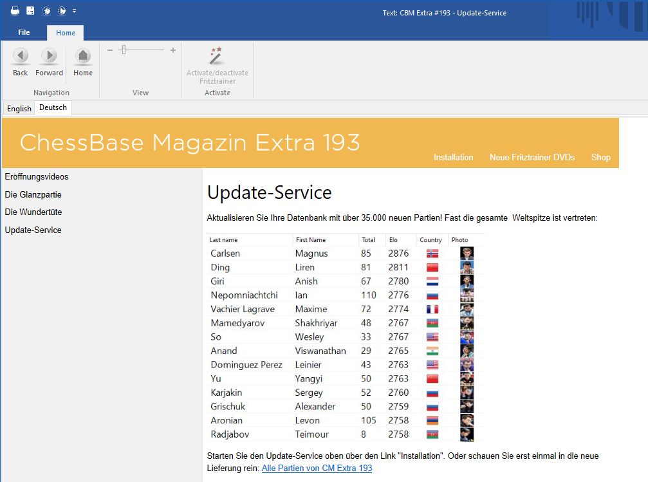648x482 pixels.
Task: Go back using the Back arrow button
Action: point(21,57)
